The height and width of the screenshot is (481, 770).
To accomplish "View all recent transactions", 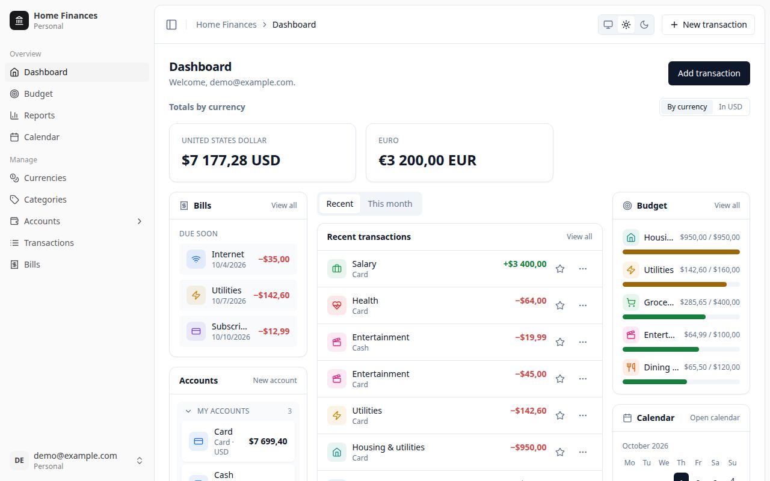I will click(579, 237).
